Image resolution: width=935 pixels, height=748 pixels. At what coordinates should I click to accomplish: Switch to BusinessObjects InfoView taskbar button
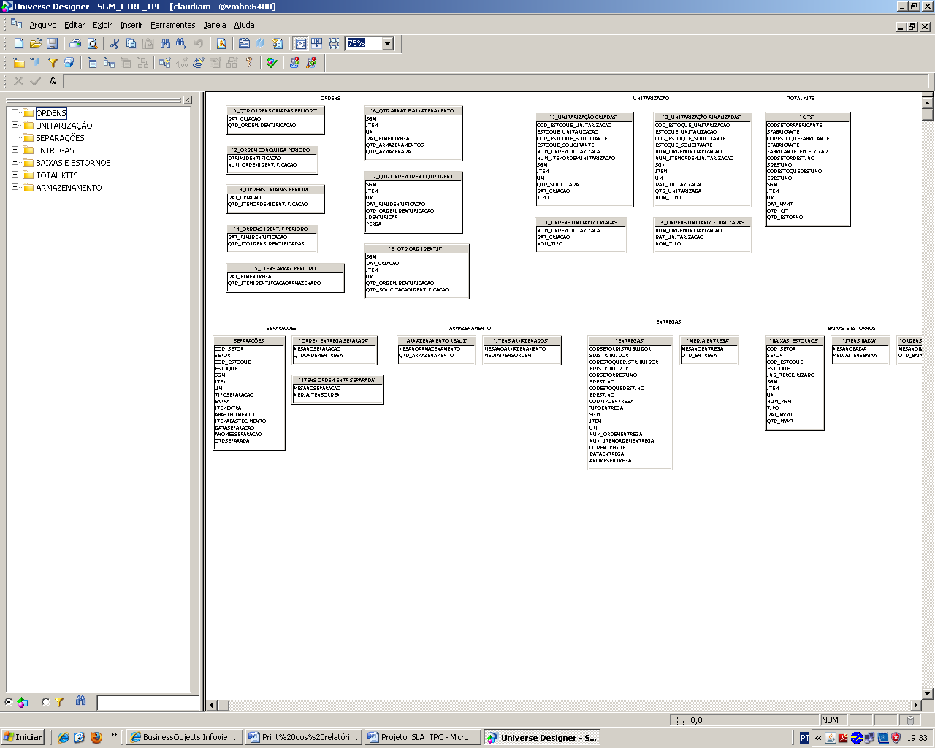pos(184,737)
